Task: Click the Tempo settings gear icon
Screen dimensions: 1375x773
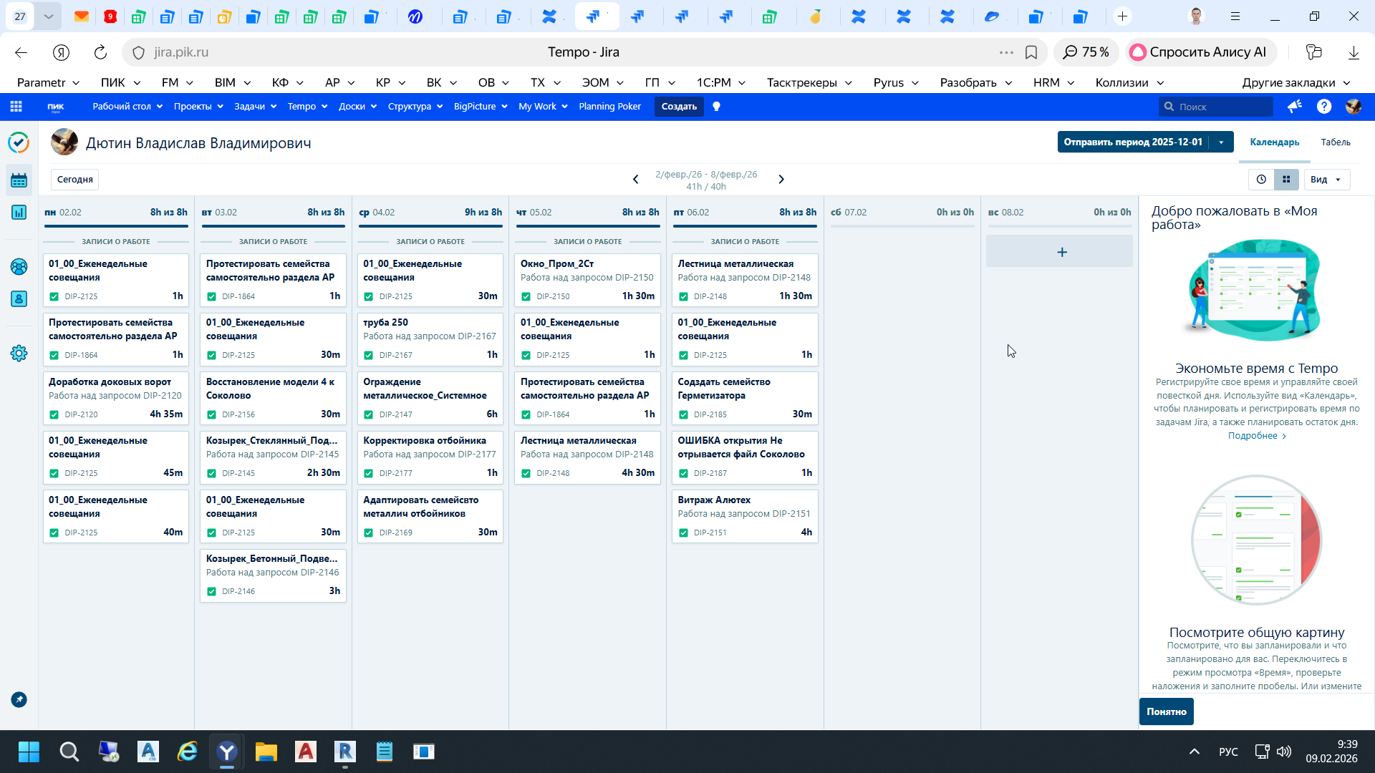Action: coord(19,354)
